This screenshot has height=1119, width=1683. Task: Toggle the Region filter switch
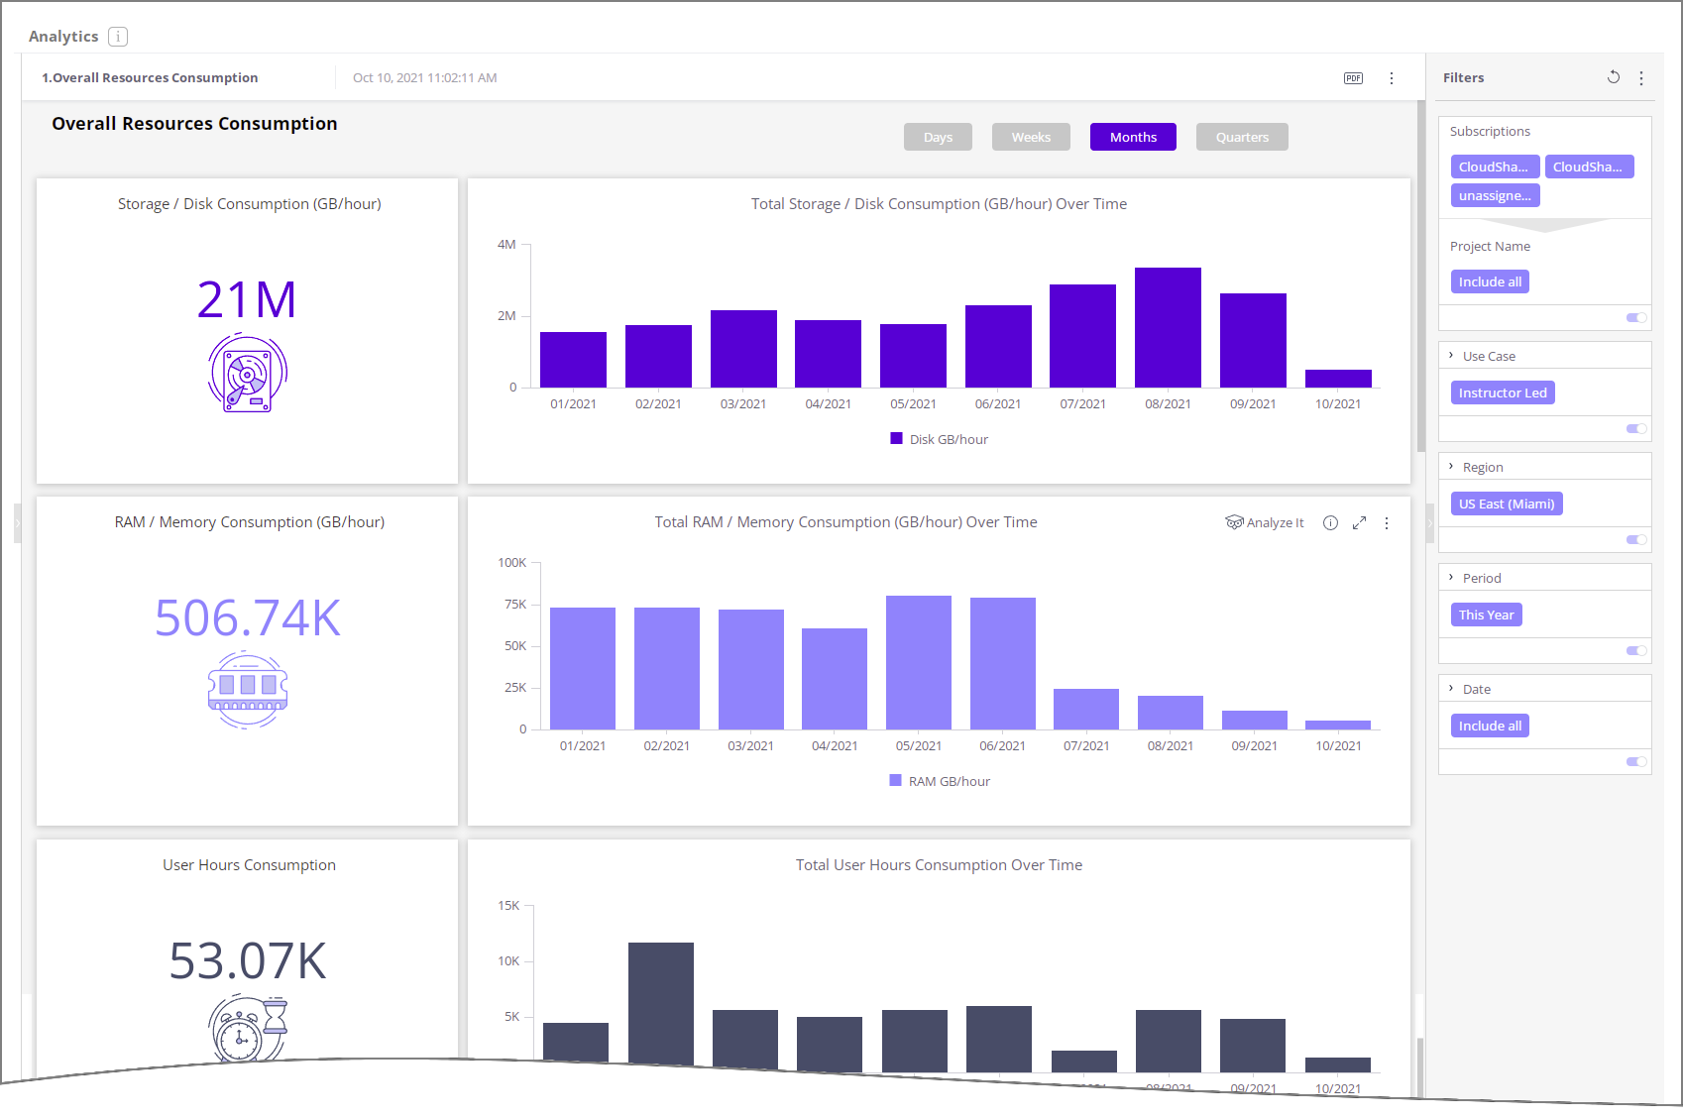(x=1636, y=539)
